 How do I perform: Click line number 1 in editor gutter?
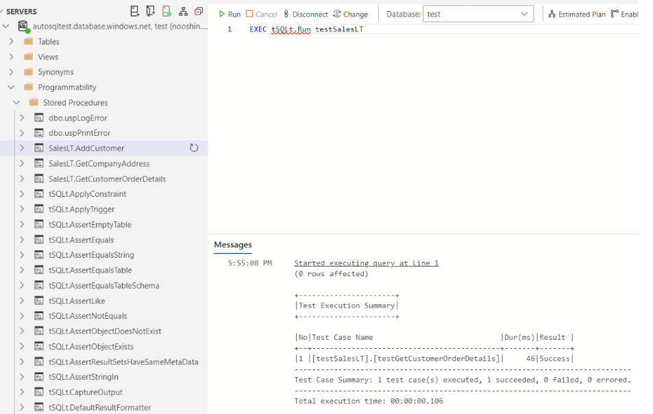230,29
